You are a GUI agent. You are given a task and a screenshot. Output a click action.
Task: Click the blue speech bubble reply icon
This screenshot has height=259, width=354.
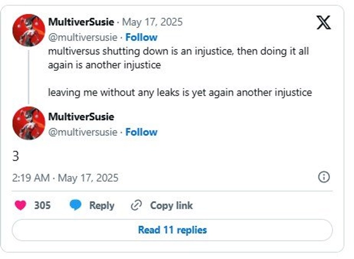coord(75,205)
